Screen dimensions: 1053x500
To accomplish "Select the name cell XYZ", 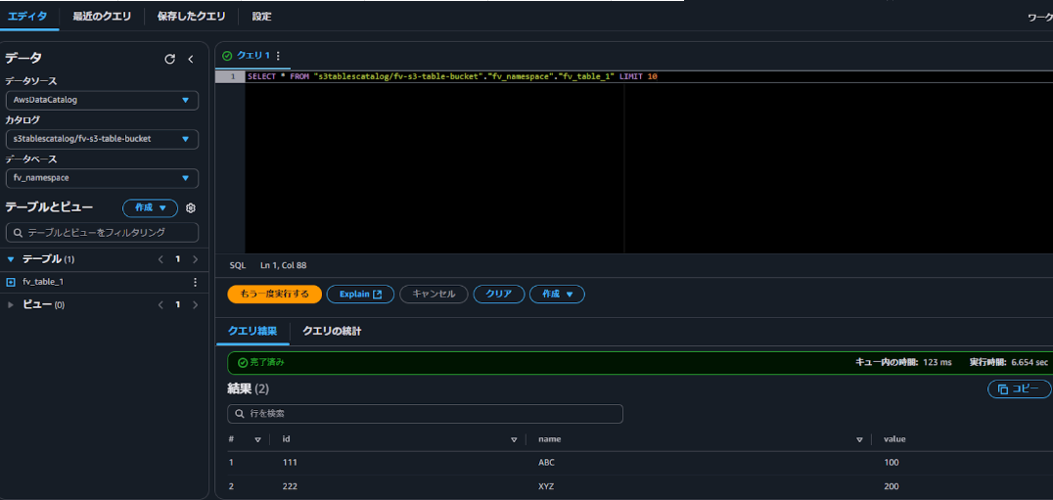I will tap(547, 486).
